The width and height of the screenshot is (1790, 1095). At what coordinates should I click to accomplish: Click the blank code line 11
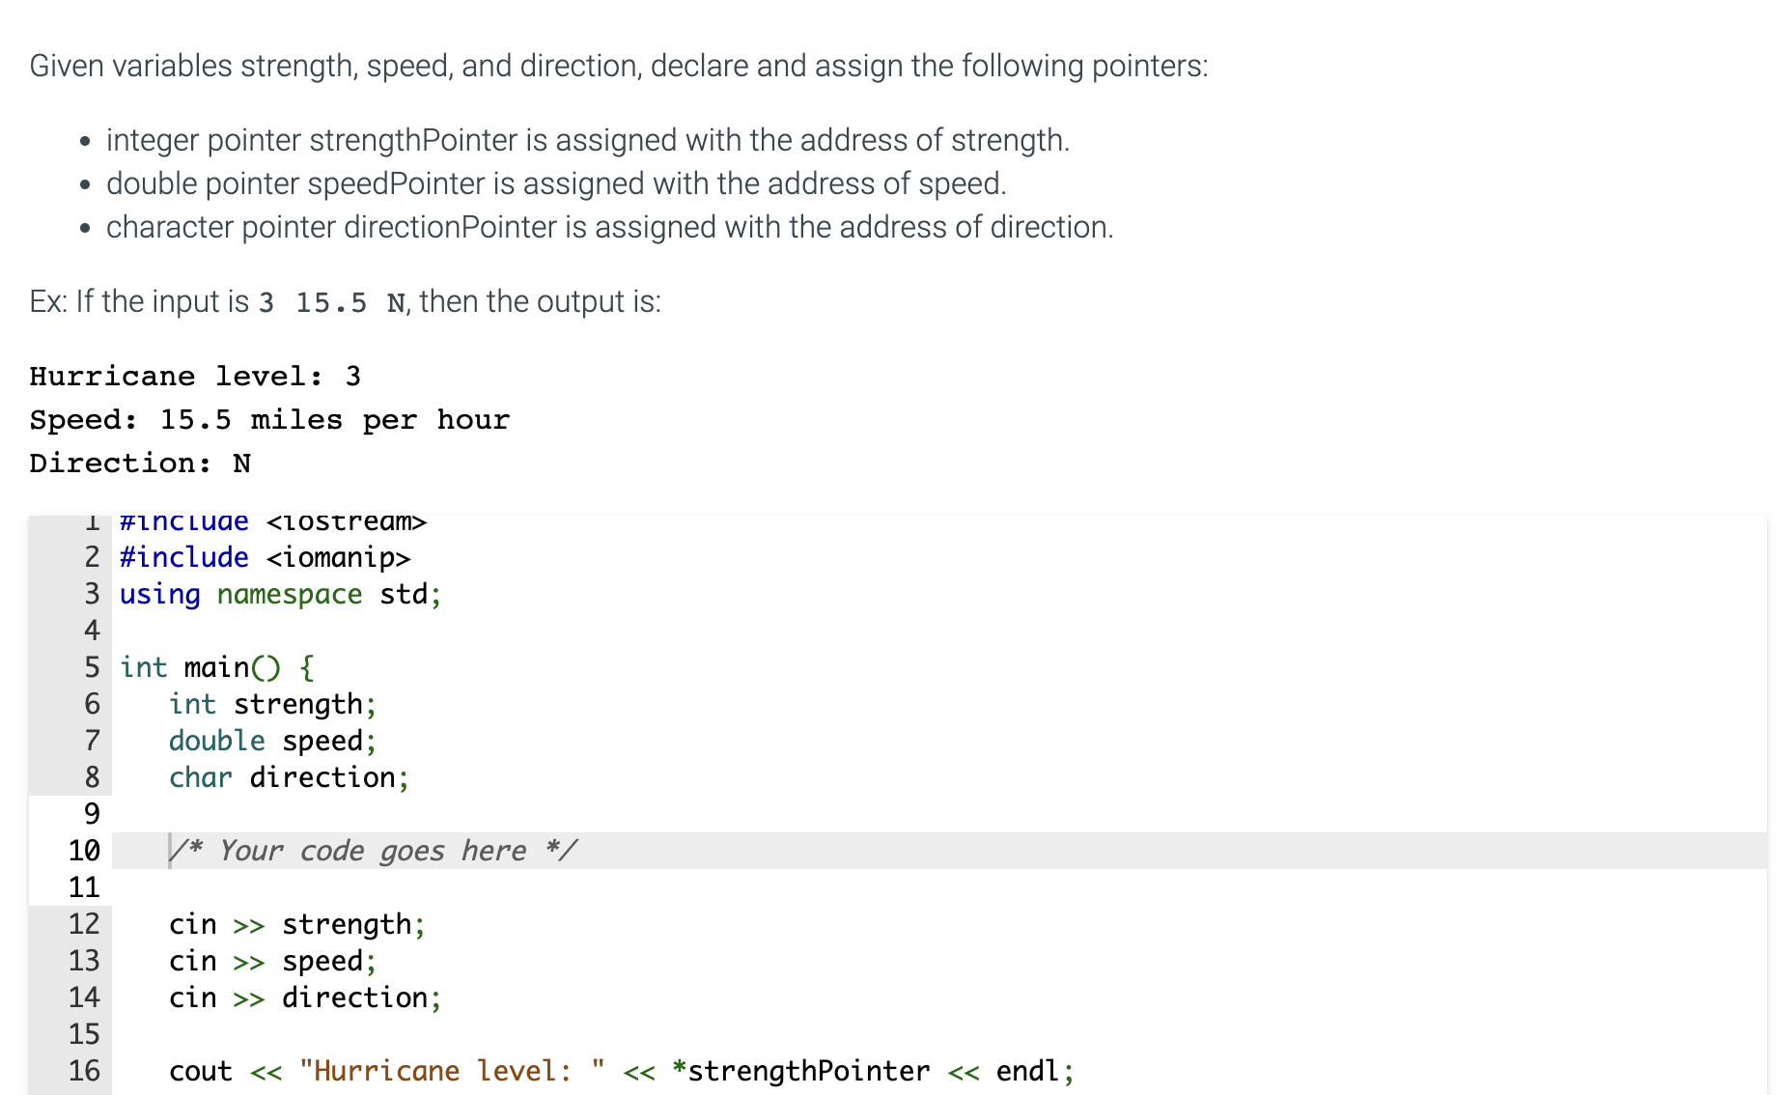click(938, 887)
